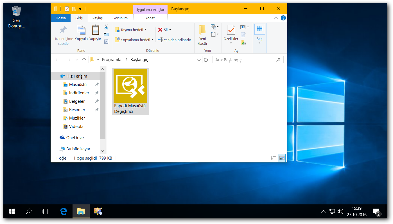Click the paste shortcut icon

(x=106, y=41)
